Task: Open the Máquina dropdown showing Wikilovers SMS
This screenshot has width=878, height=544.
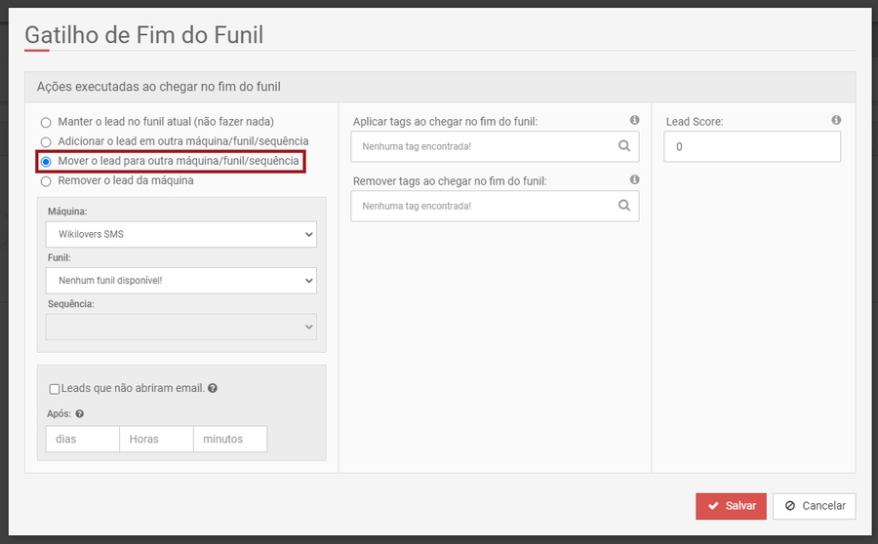Action: [x=180, y=235]
